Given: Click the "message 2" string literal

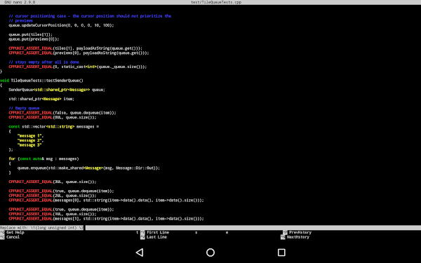Looking at the screenshot, I should [29, 140].
